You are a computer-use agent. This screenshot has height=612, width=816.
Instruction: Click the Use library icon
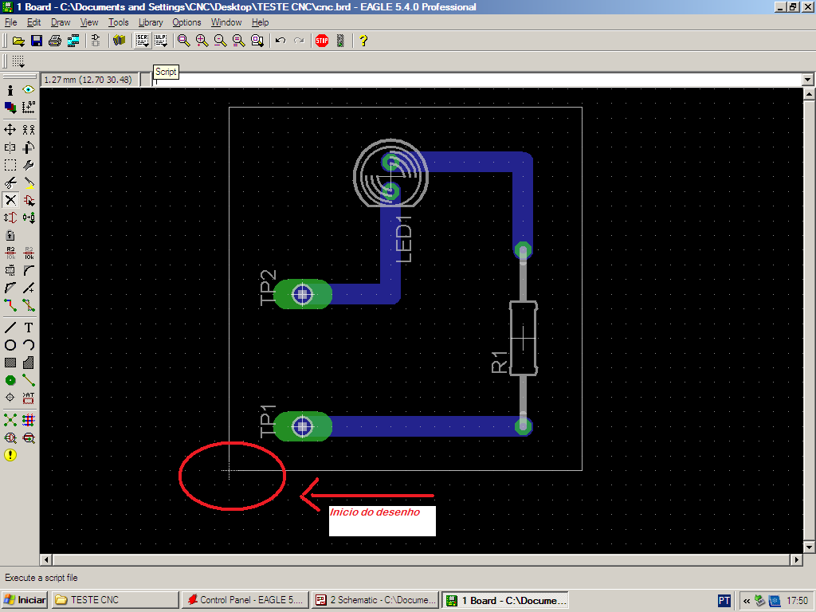[x=120, y=41]
